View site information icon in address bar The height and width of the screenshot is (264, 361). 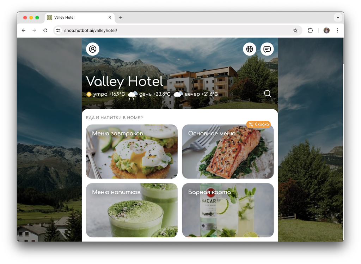(x=58, y=30)
